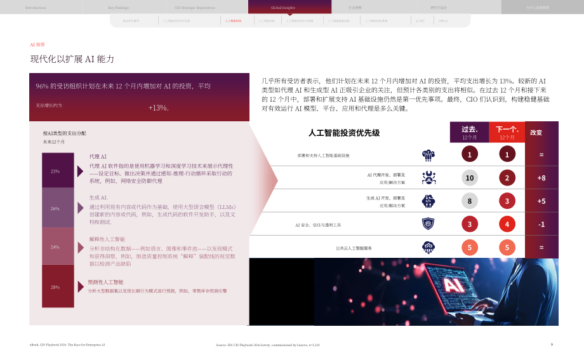The image size is (584, 355).
Task: Click next rank 3 circle in 生成 AI row
Action: click(507, 201)
